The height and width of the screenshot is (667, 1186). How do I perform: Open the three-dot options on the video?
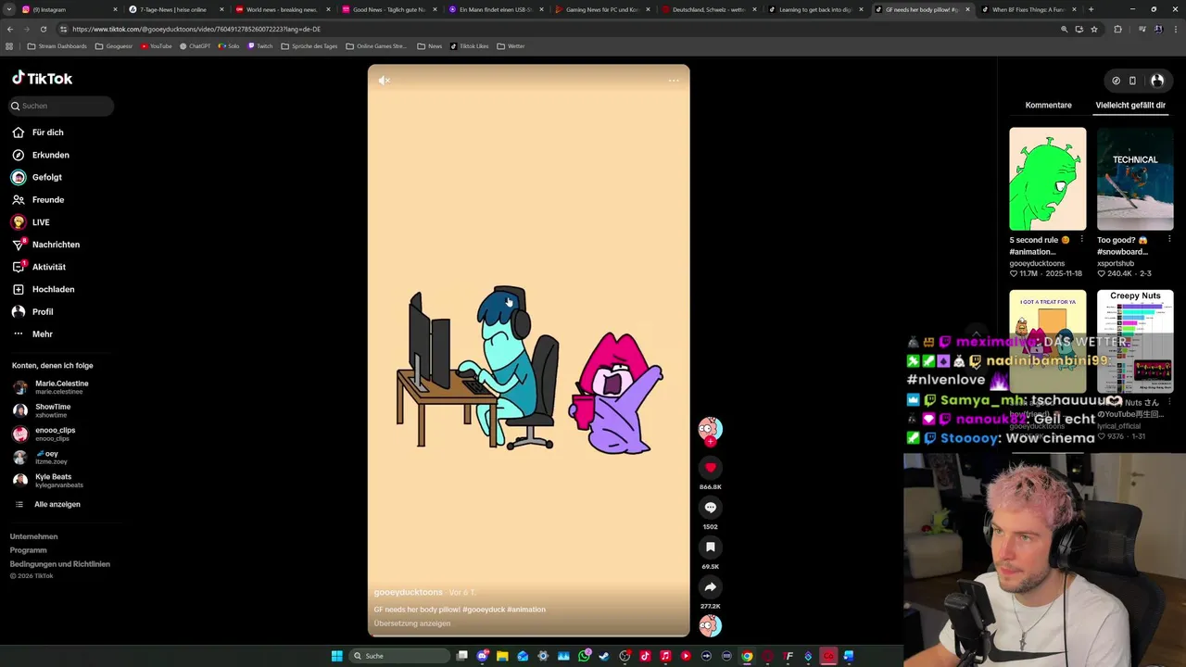(674, 81)
